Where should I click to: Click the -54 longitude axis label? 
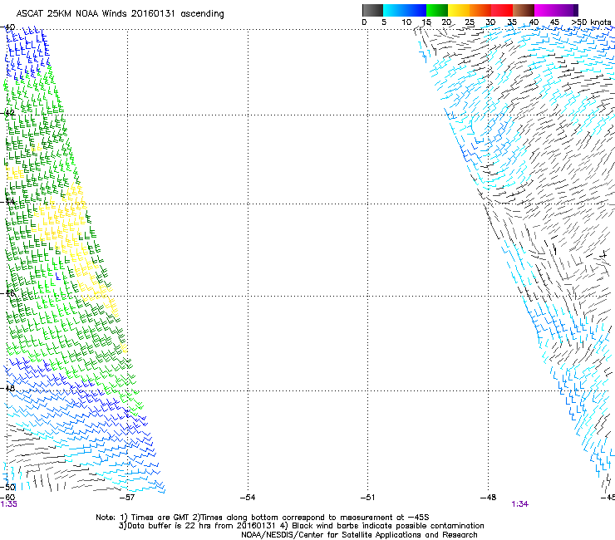pos(248,498)
